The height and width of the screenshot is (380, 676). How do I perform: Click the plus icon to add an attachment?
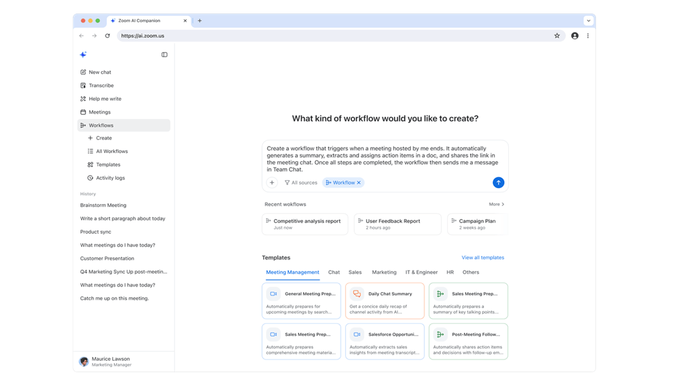(x=272, y=182)
